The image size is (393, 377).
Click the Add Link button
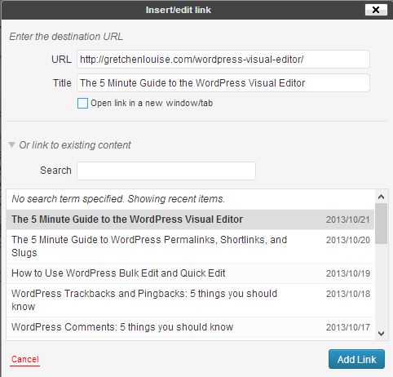click(356, 359)
